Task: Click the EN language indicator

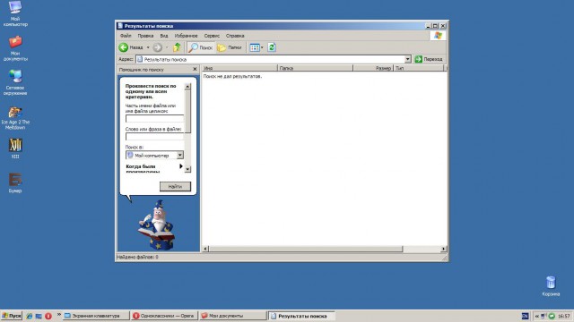Action: pos(525,316)
